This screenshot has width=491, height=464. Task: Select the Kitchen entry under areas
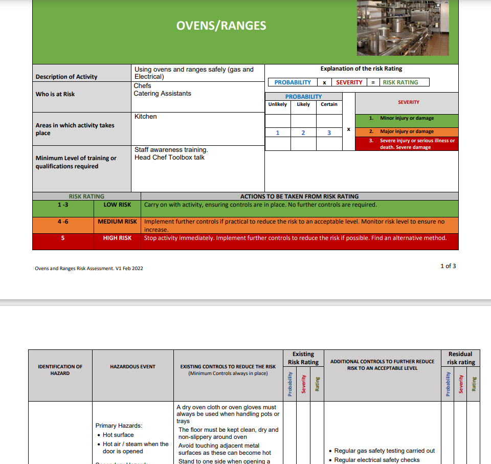pos(145,116)
